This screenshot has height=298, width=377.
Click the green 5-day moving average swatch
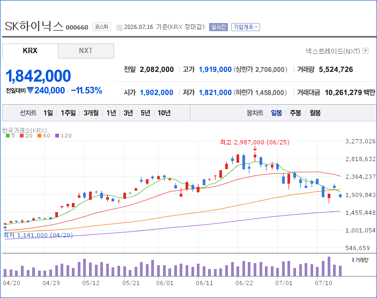pyautogui.click(x=8, y=136)
